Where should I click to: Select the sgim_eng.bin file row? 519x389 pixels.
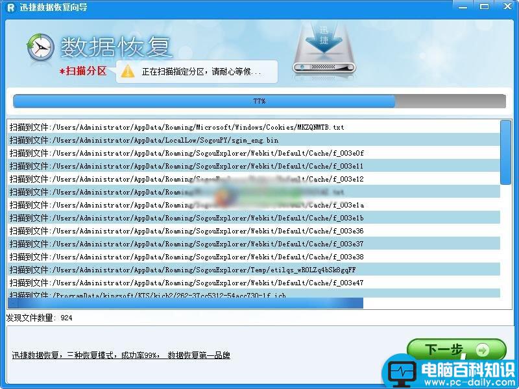pos(254,140)
